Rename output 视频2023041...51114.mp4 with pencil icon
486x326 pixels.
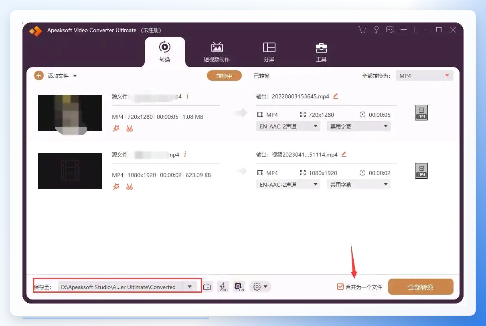tap(344, 154)
